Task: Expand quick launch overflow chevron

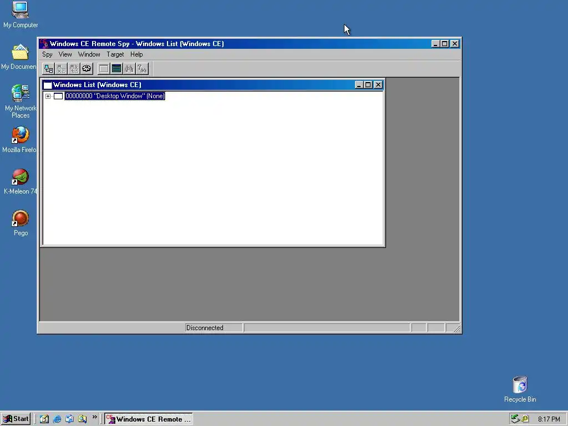Action: tap(94, 417)
